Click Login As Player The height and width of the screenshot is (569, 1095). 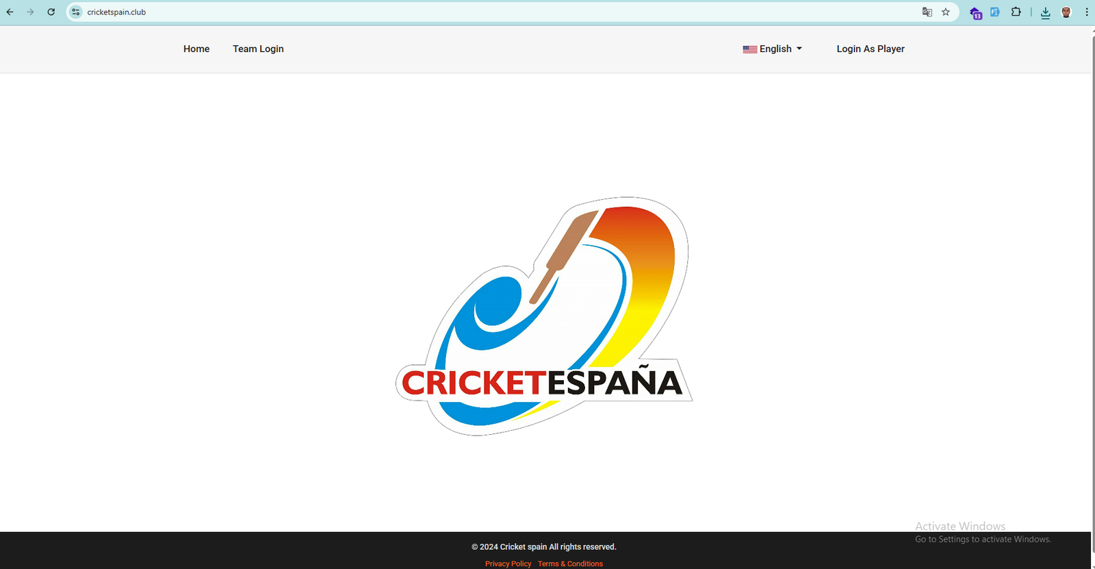[871, 49]
